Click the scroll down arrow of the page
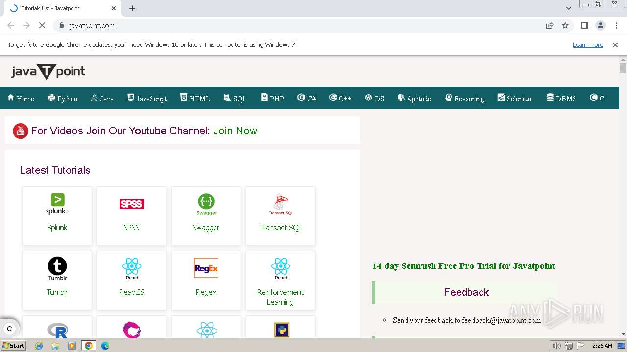 click(x=623, y=334)
